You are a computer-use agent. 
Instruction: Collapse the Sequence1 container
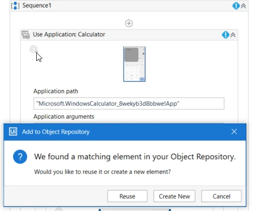243,6
